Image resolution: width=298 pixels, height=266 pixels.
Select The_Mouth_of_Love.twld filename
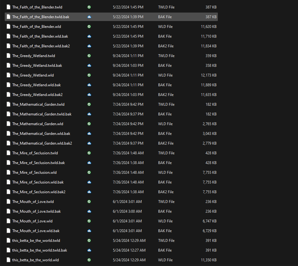coord(33,202)
